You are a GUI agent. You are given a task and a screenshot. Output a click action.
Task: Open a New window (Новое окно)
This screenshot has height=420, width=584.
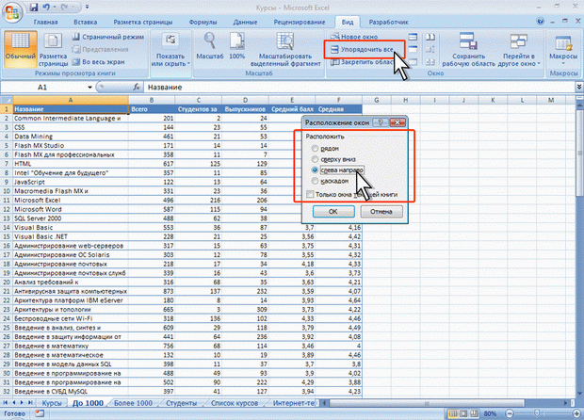tap(354, 37)
